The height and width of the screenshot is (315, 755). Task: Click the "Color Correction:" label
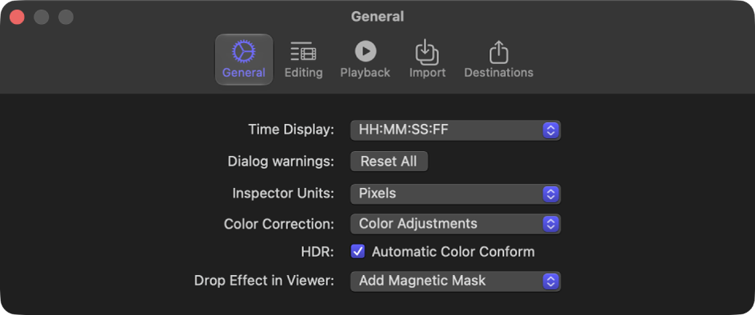click(x=279, y=224)
